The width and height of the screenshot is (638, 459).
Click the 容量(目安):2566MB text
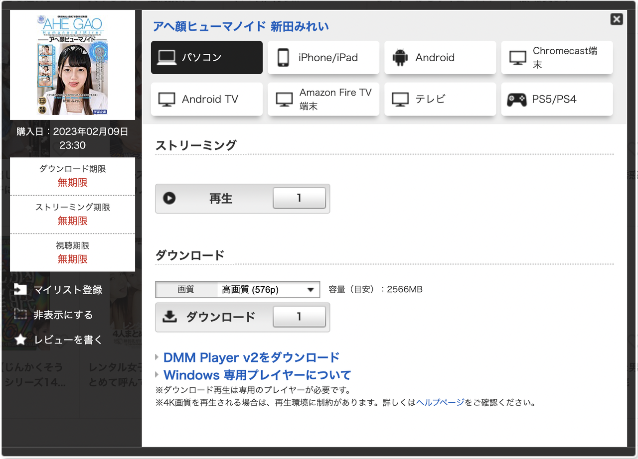click(376, 289)
